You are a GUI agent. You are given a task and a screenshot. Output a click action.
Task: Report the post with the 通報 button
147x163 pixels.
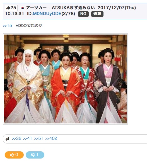coord(97,14)
